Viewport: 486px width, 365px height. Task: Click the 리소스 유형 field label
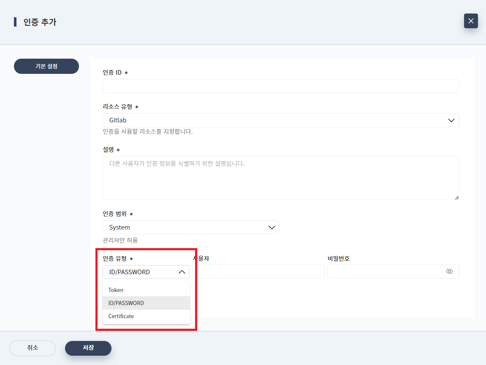117,106
